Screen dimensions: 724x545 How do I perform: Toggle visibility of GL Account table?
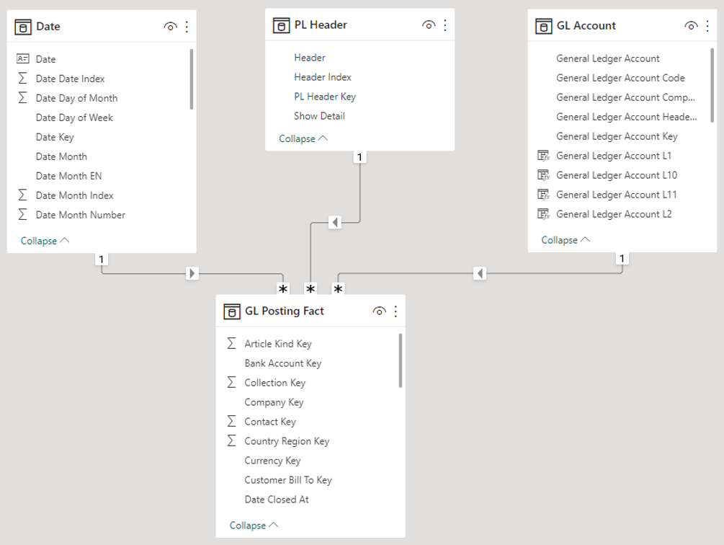[x=691, y=26]
